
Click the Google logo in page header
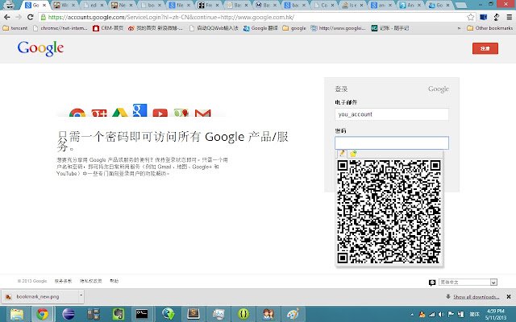tap(40, 48)
